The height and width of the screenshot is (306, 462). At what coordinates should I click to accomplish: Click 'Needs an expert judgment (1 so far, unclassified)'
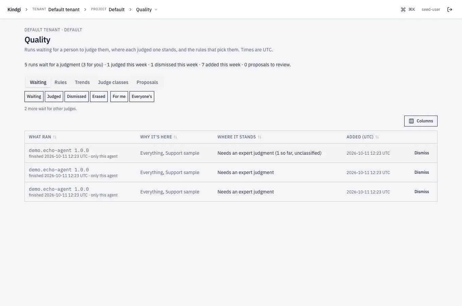[x=269, y=153]
